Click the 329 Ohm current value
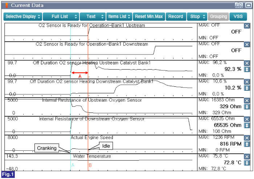This screenshot has width=254, height=179. tap(230, 106)
